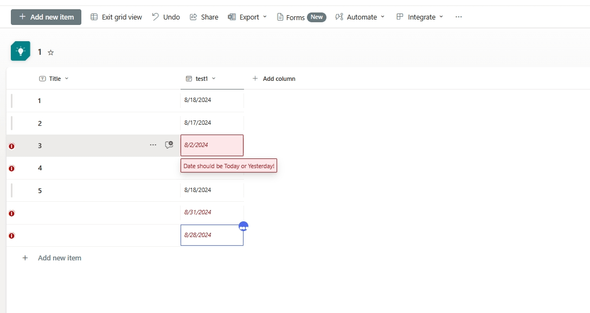590x313 pixels.
Task: Open the toolbar overflow ellipsis menu
Action: tap(458, 17)
